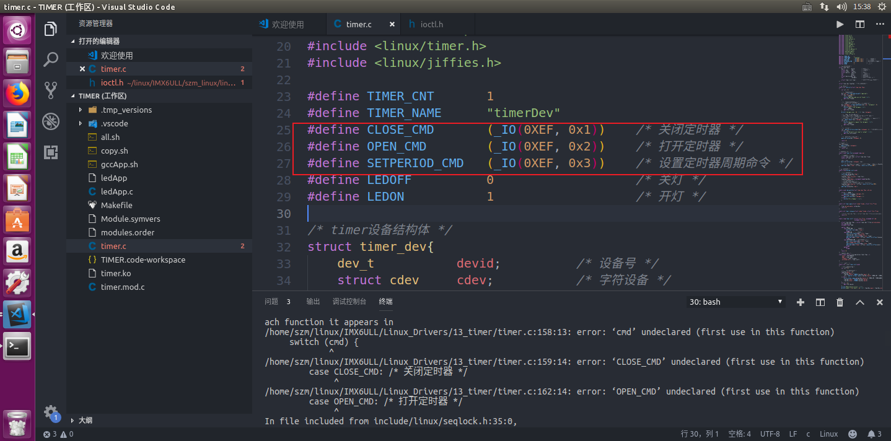Open the Explorer view in activity bar
891x441 pixels.
tap(50, 28)
